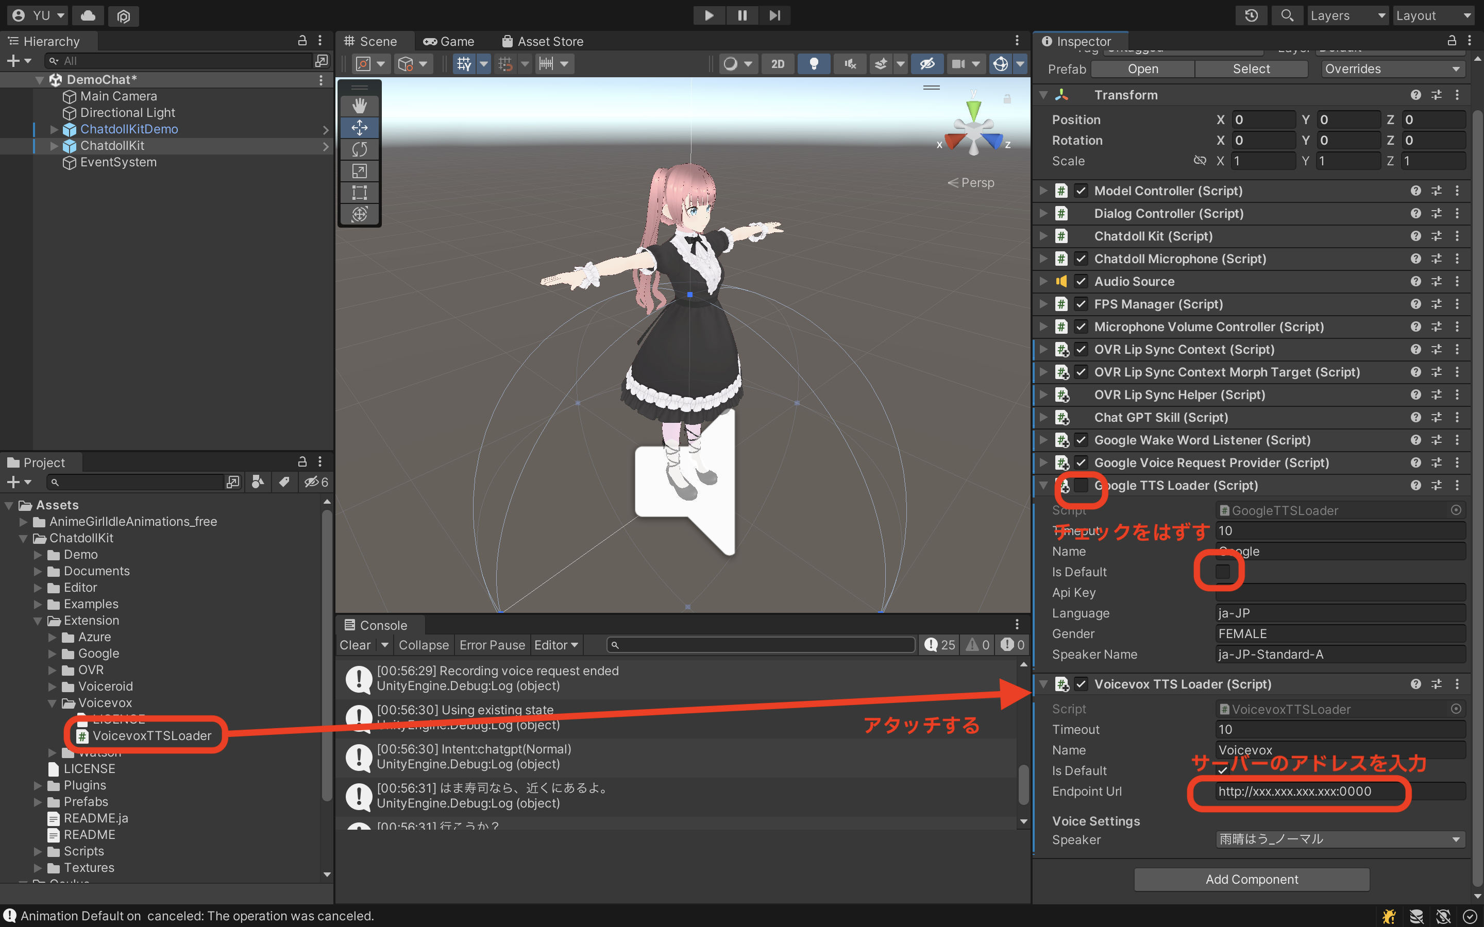Open the Asset Store tab

tap(542, 41)
